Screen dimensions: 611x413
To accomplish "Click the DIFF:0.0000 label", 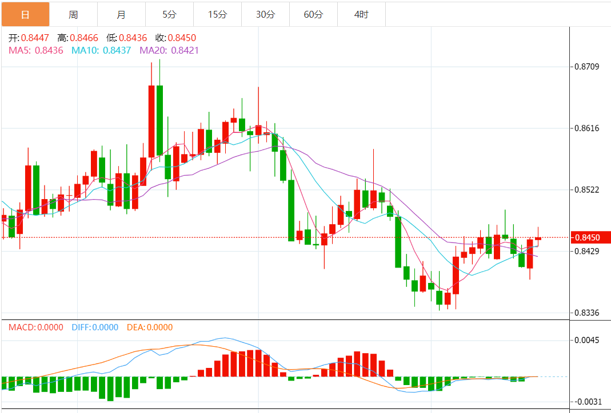I will click(x=95, y=327).
